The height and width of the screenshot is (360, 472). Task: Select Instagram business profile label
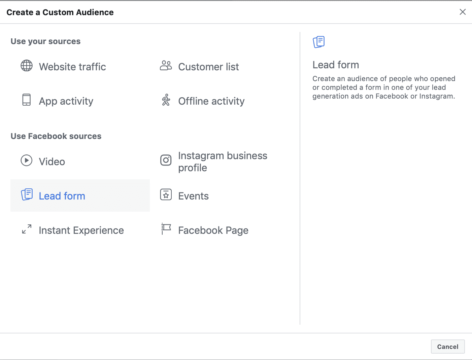click(x=223, y=162)
